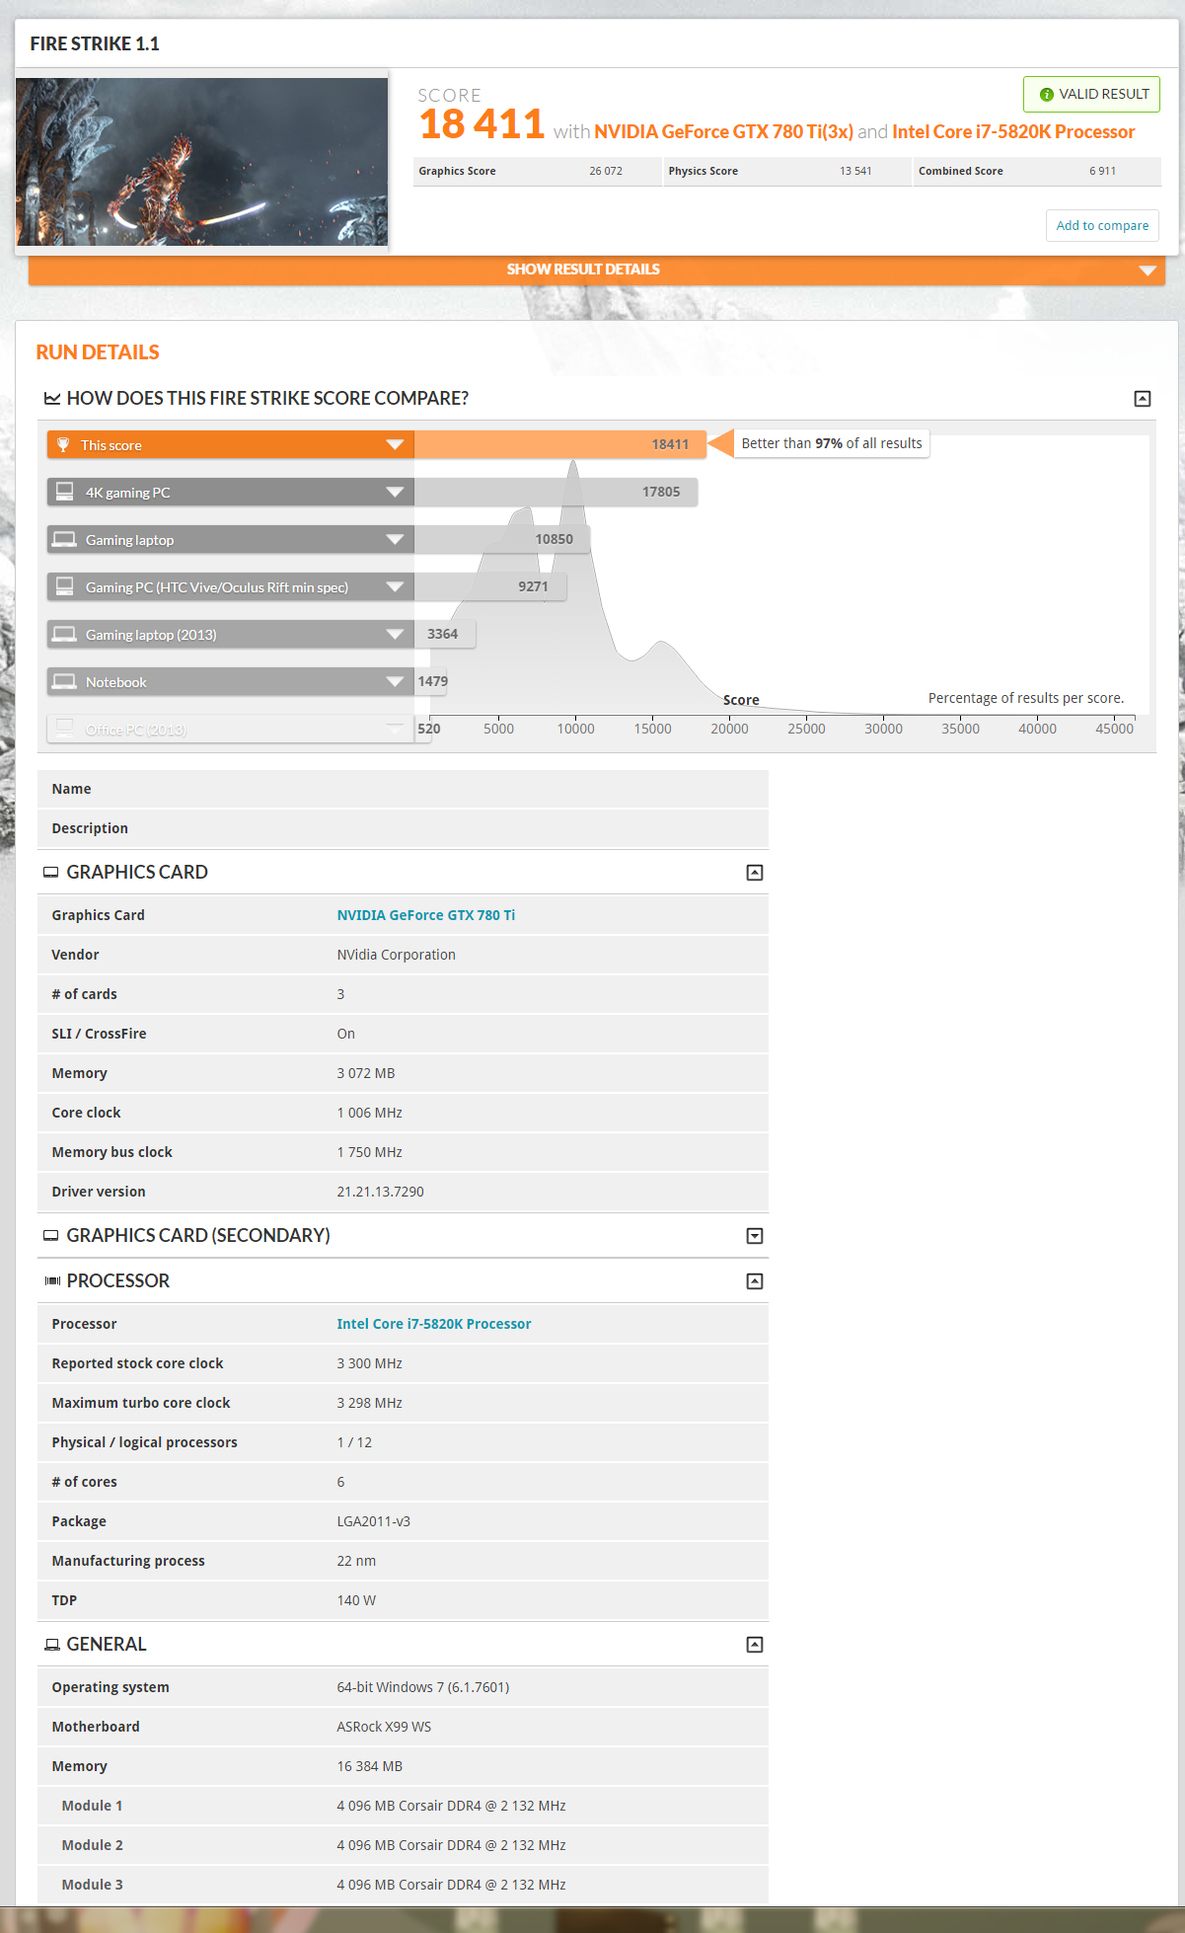Click the monitor icon beside 4K gaming PC
Viewport: 1185px width, 1933px height.
(65, 491)
